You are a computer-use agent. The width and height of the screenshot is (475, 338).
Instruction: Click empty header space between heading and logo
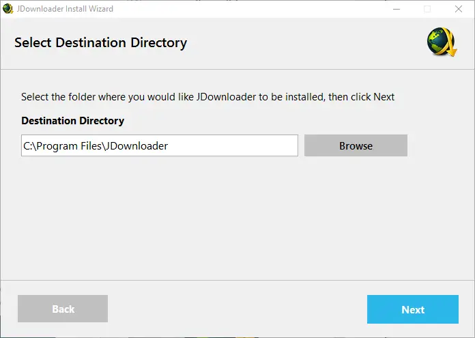click(307, 43)
